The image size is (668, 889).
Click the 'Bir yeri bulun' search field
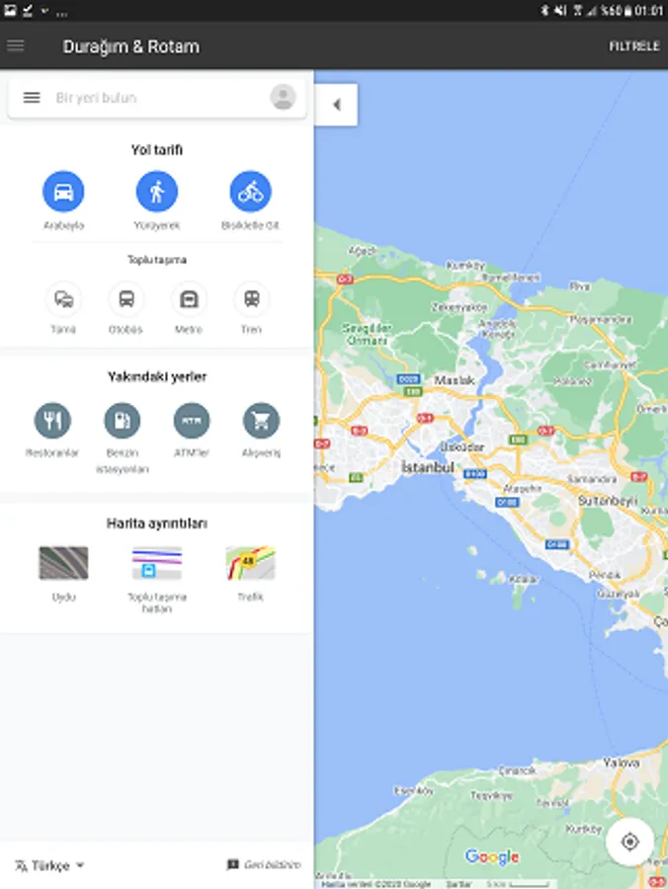point(157,98)
